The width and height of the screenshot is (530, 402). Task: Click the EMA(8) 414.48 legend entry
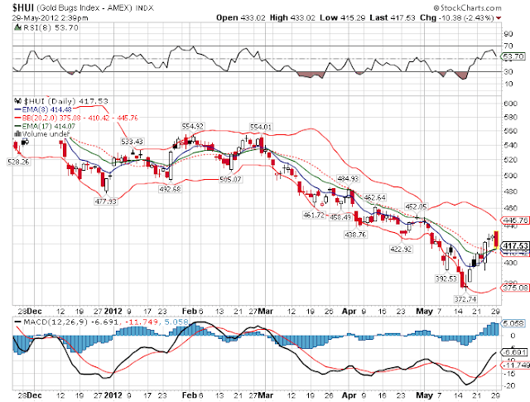(46, 109)
